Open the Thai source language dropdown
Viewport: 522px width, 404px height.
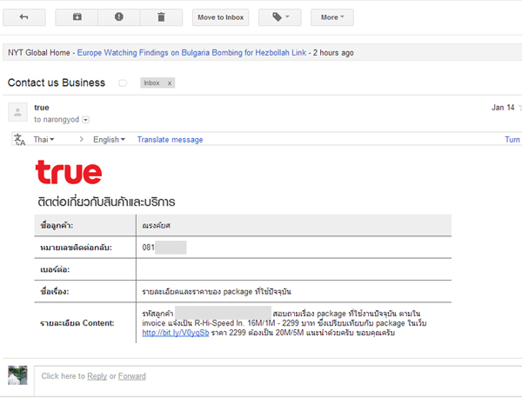[43, 139]
